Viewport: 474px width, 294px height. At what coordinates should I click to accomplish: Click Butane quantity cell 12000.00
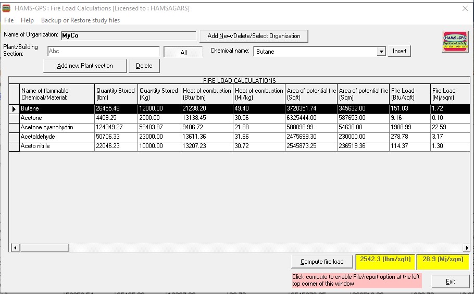(x=159, y=108)
